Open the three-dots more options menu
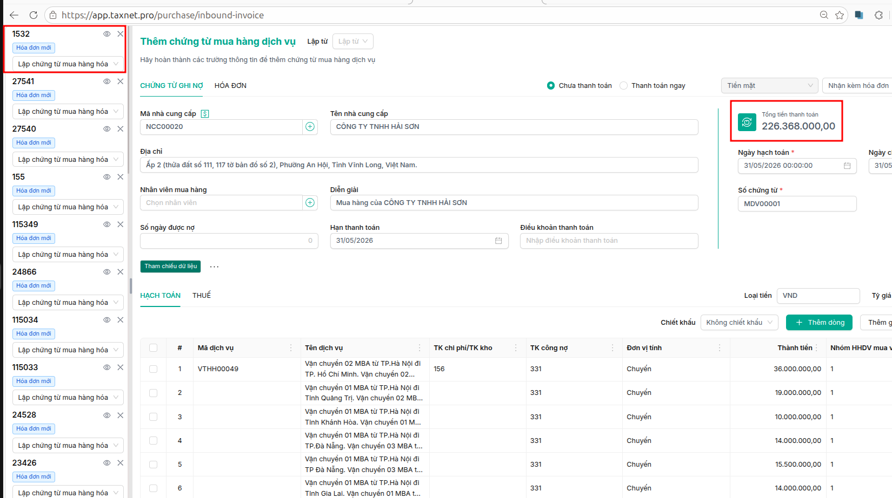 pyautogui.click(x=215, y=267)
